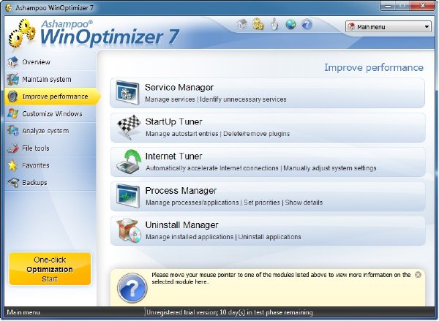Click the Internet Tuner modem icon
Image resolution: width=439 pixels, height=321 pixels.
[x=129, y=162]
